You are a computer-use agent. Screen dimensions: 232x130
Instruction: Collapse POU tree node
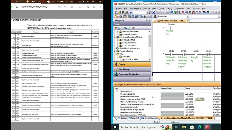[115, 54]
